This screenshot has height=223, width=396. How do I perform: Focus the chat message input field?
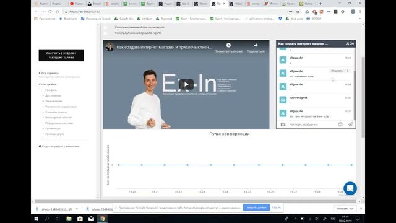pyautogui.click(x=312, y=125)
